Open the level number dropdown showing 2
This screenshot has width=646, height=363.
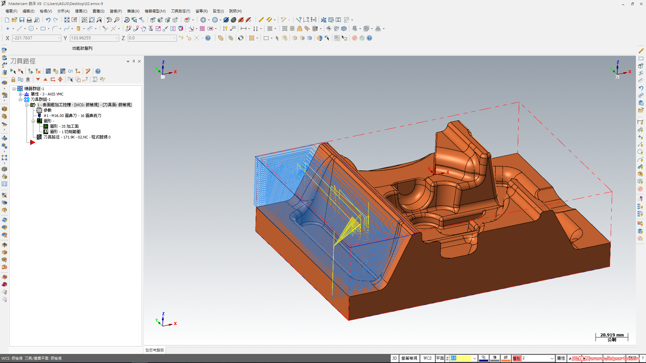[552, 358]
